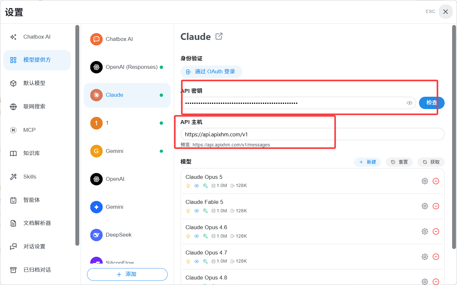The height and width of the screenshot is (285, 457).
Task: Remove the Claude Opus 4.6 model
Action: point(436,231)
